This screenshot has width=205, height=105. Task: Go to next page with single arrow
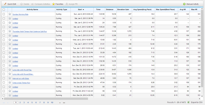pyautogui.click(x=60, y=103)
